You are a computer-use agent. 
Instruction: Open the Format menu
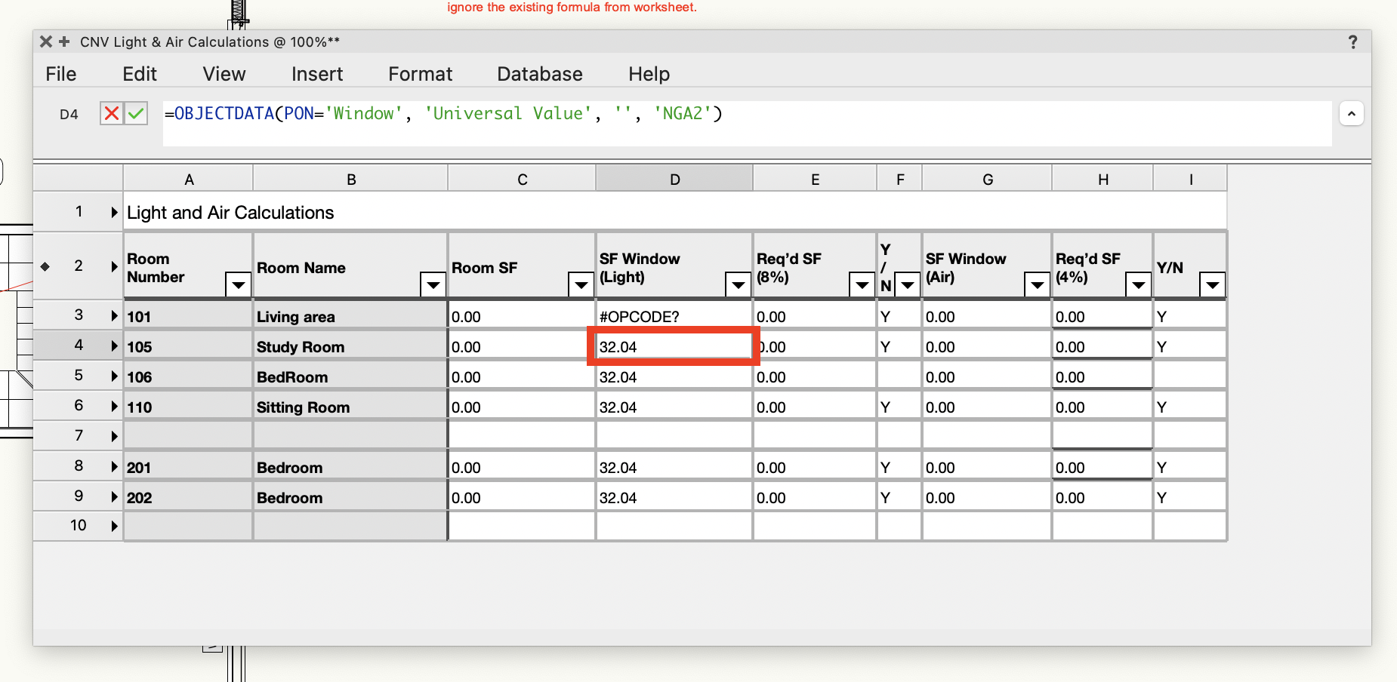pyautogui.click(x=420, y=73)
